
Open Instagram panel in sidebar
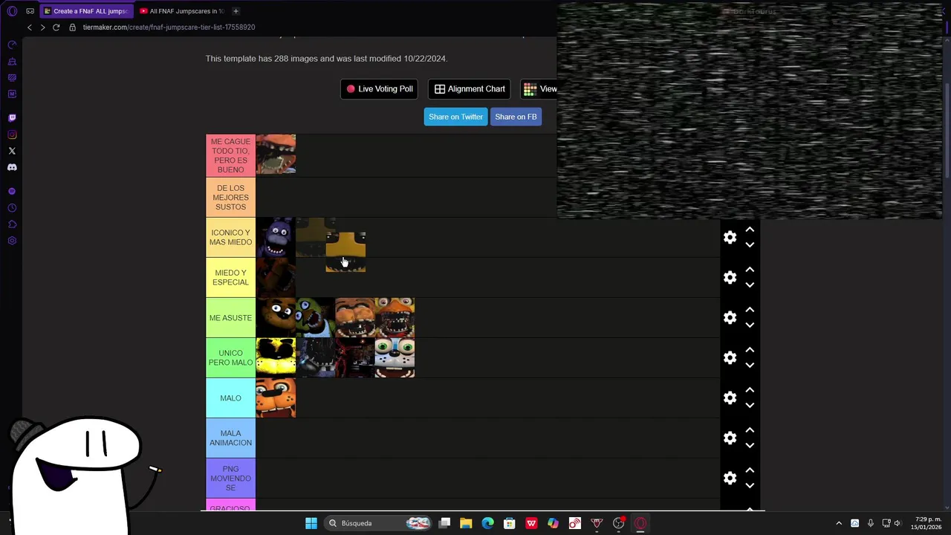coord(12,134)
